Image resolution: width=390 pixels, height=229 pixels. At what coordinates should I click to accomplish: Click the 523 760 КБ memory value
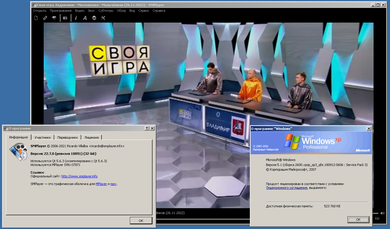coord(332,206)
